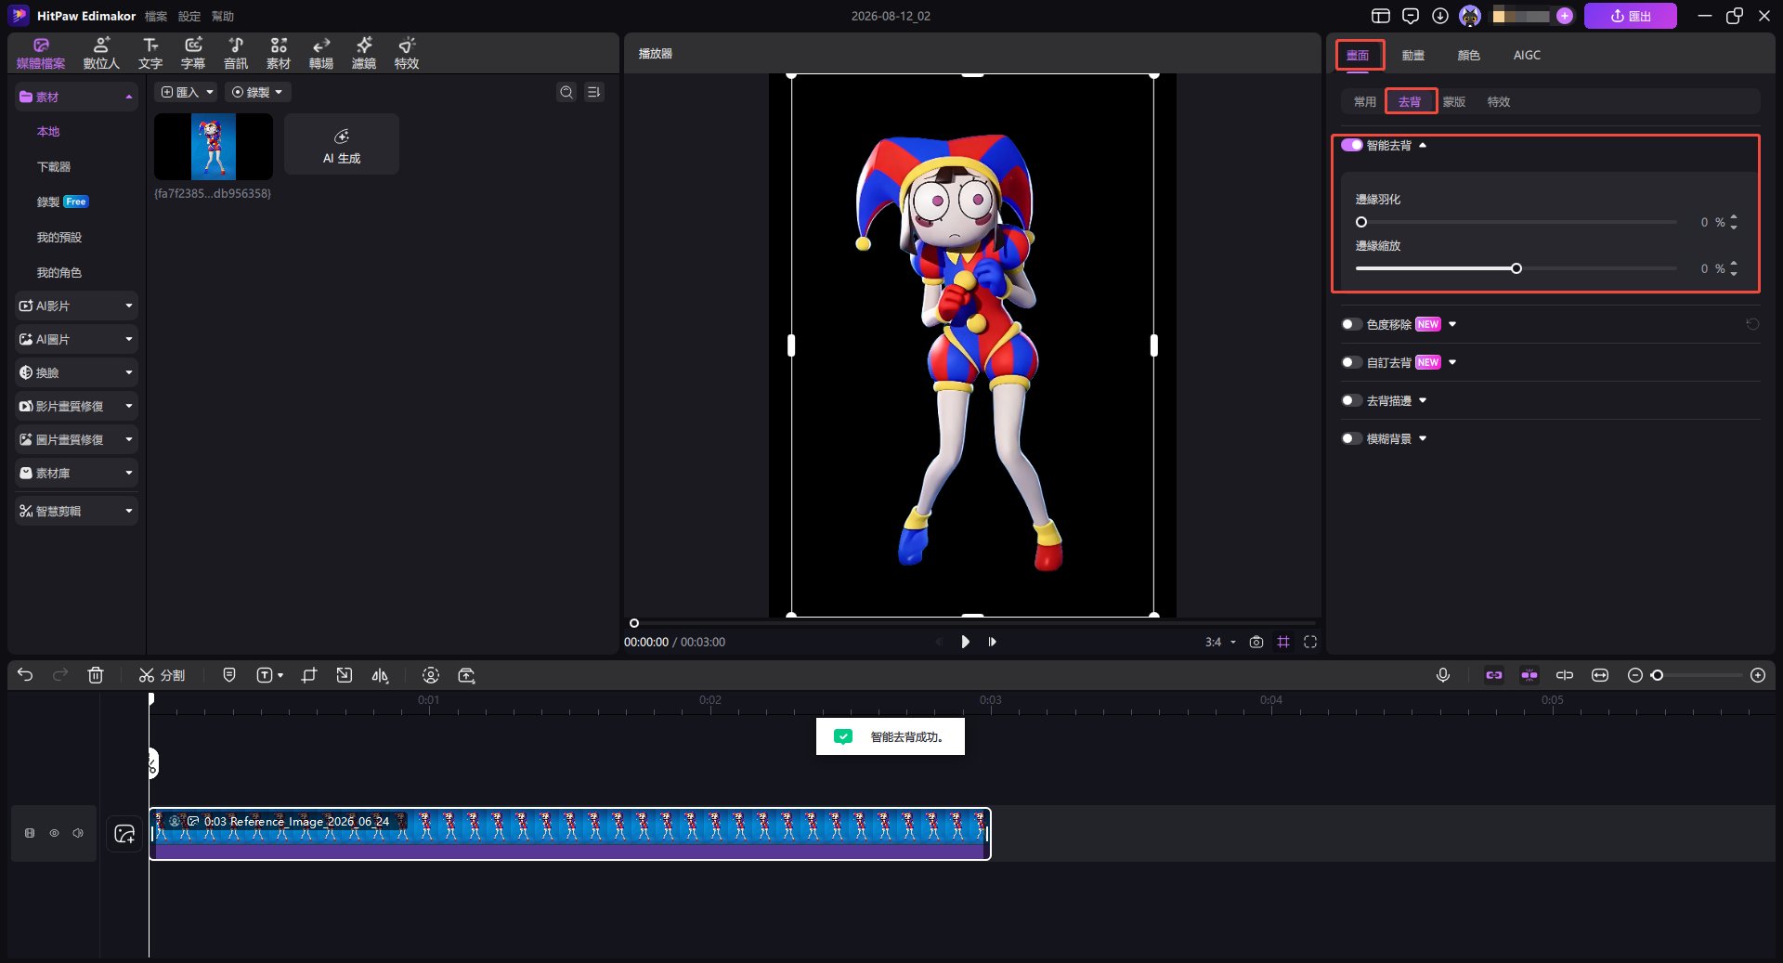Screen dimensions: 1783x963
Task: Collapse the 智能去背 section arrow
Action: click(1423, 145)
